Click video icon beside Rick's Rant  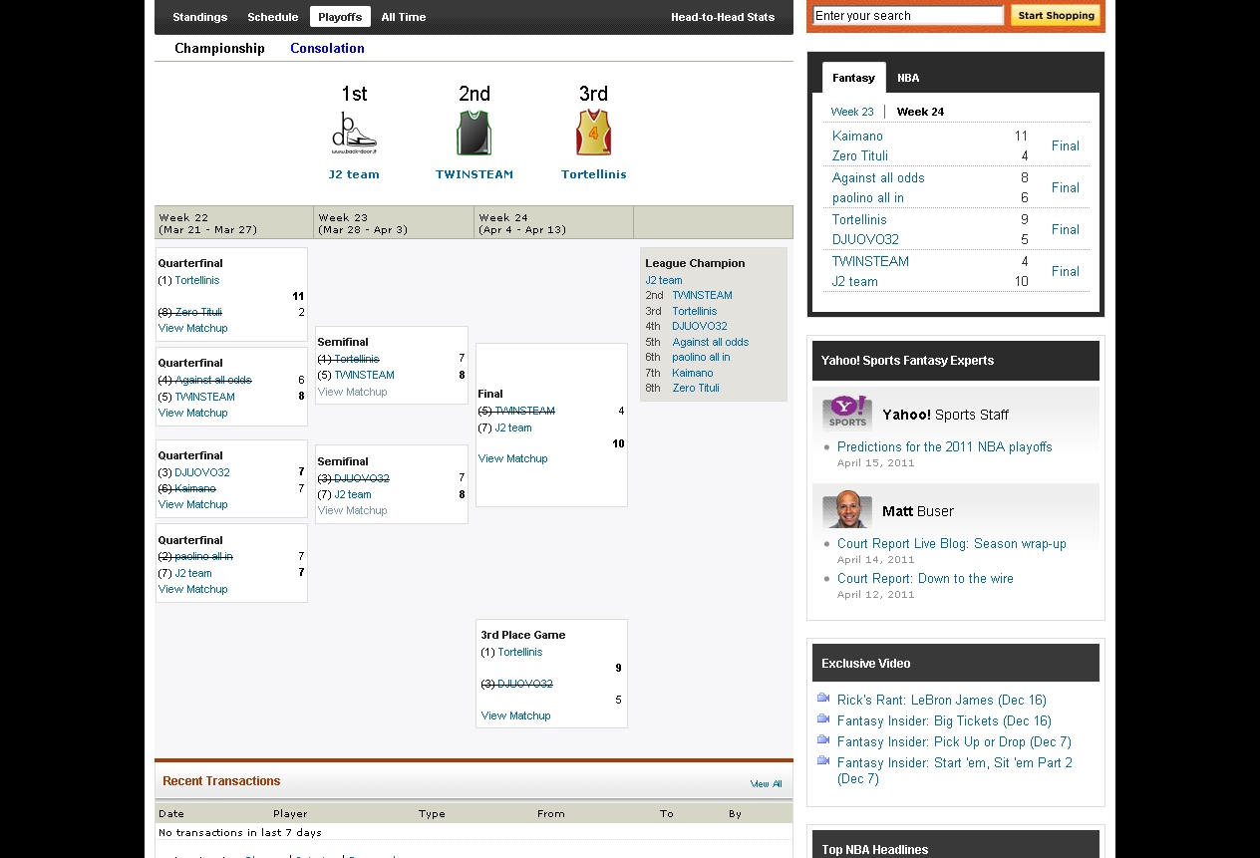coord(823,699)
